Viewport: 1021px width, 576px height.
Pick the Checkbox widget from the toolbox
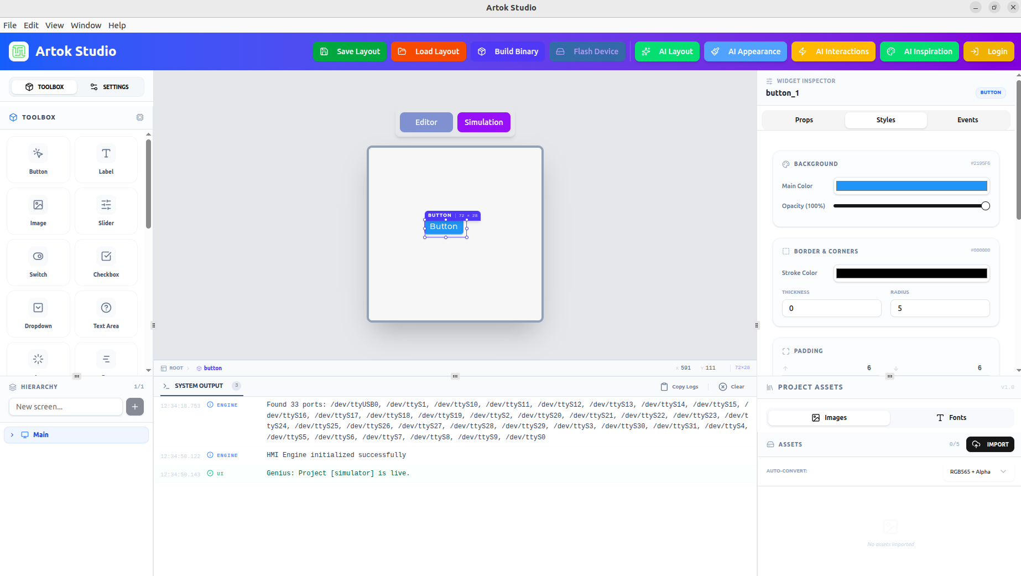coord(106,262)
